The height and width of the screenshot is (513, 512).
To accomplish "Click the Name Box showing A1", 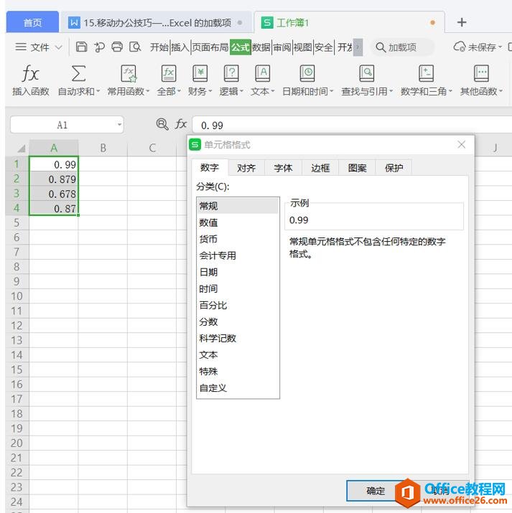I will pos(67,125).
